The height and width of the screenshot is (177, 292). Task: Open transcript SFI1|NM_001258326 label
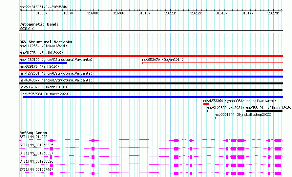click(x=36, y=161)
